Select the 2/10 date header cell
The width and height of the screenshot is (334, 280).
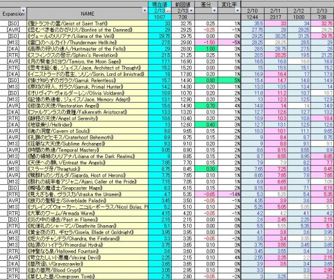pos(253,10)
